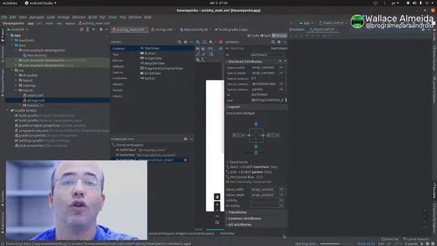Viewport: 437px width, 246px height.
Task: Open Event Log in status bar
Action: coord(390,239)
